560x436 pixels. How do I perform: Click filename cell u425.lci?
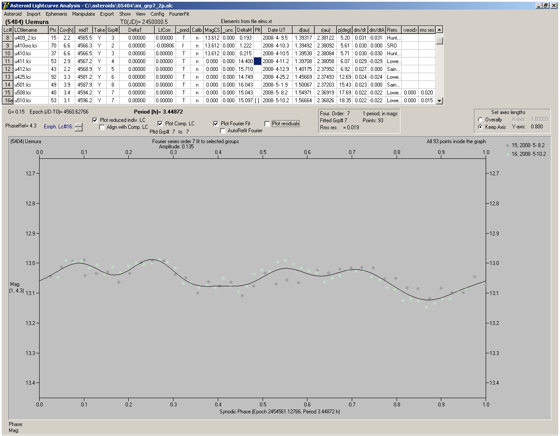[30, 77]
